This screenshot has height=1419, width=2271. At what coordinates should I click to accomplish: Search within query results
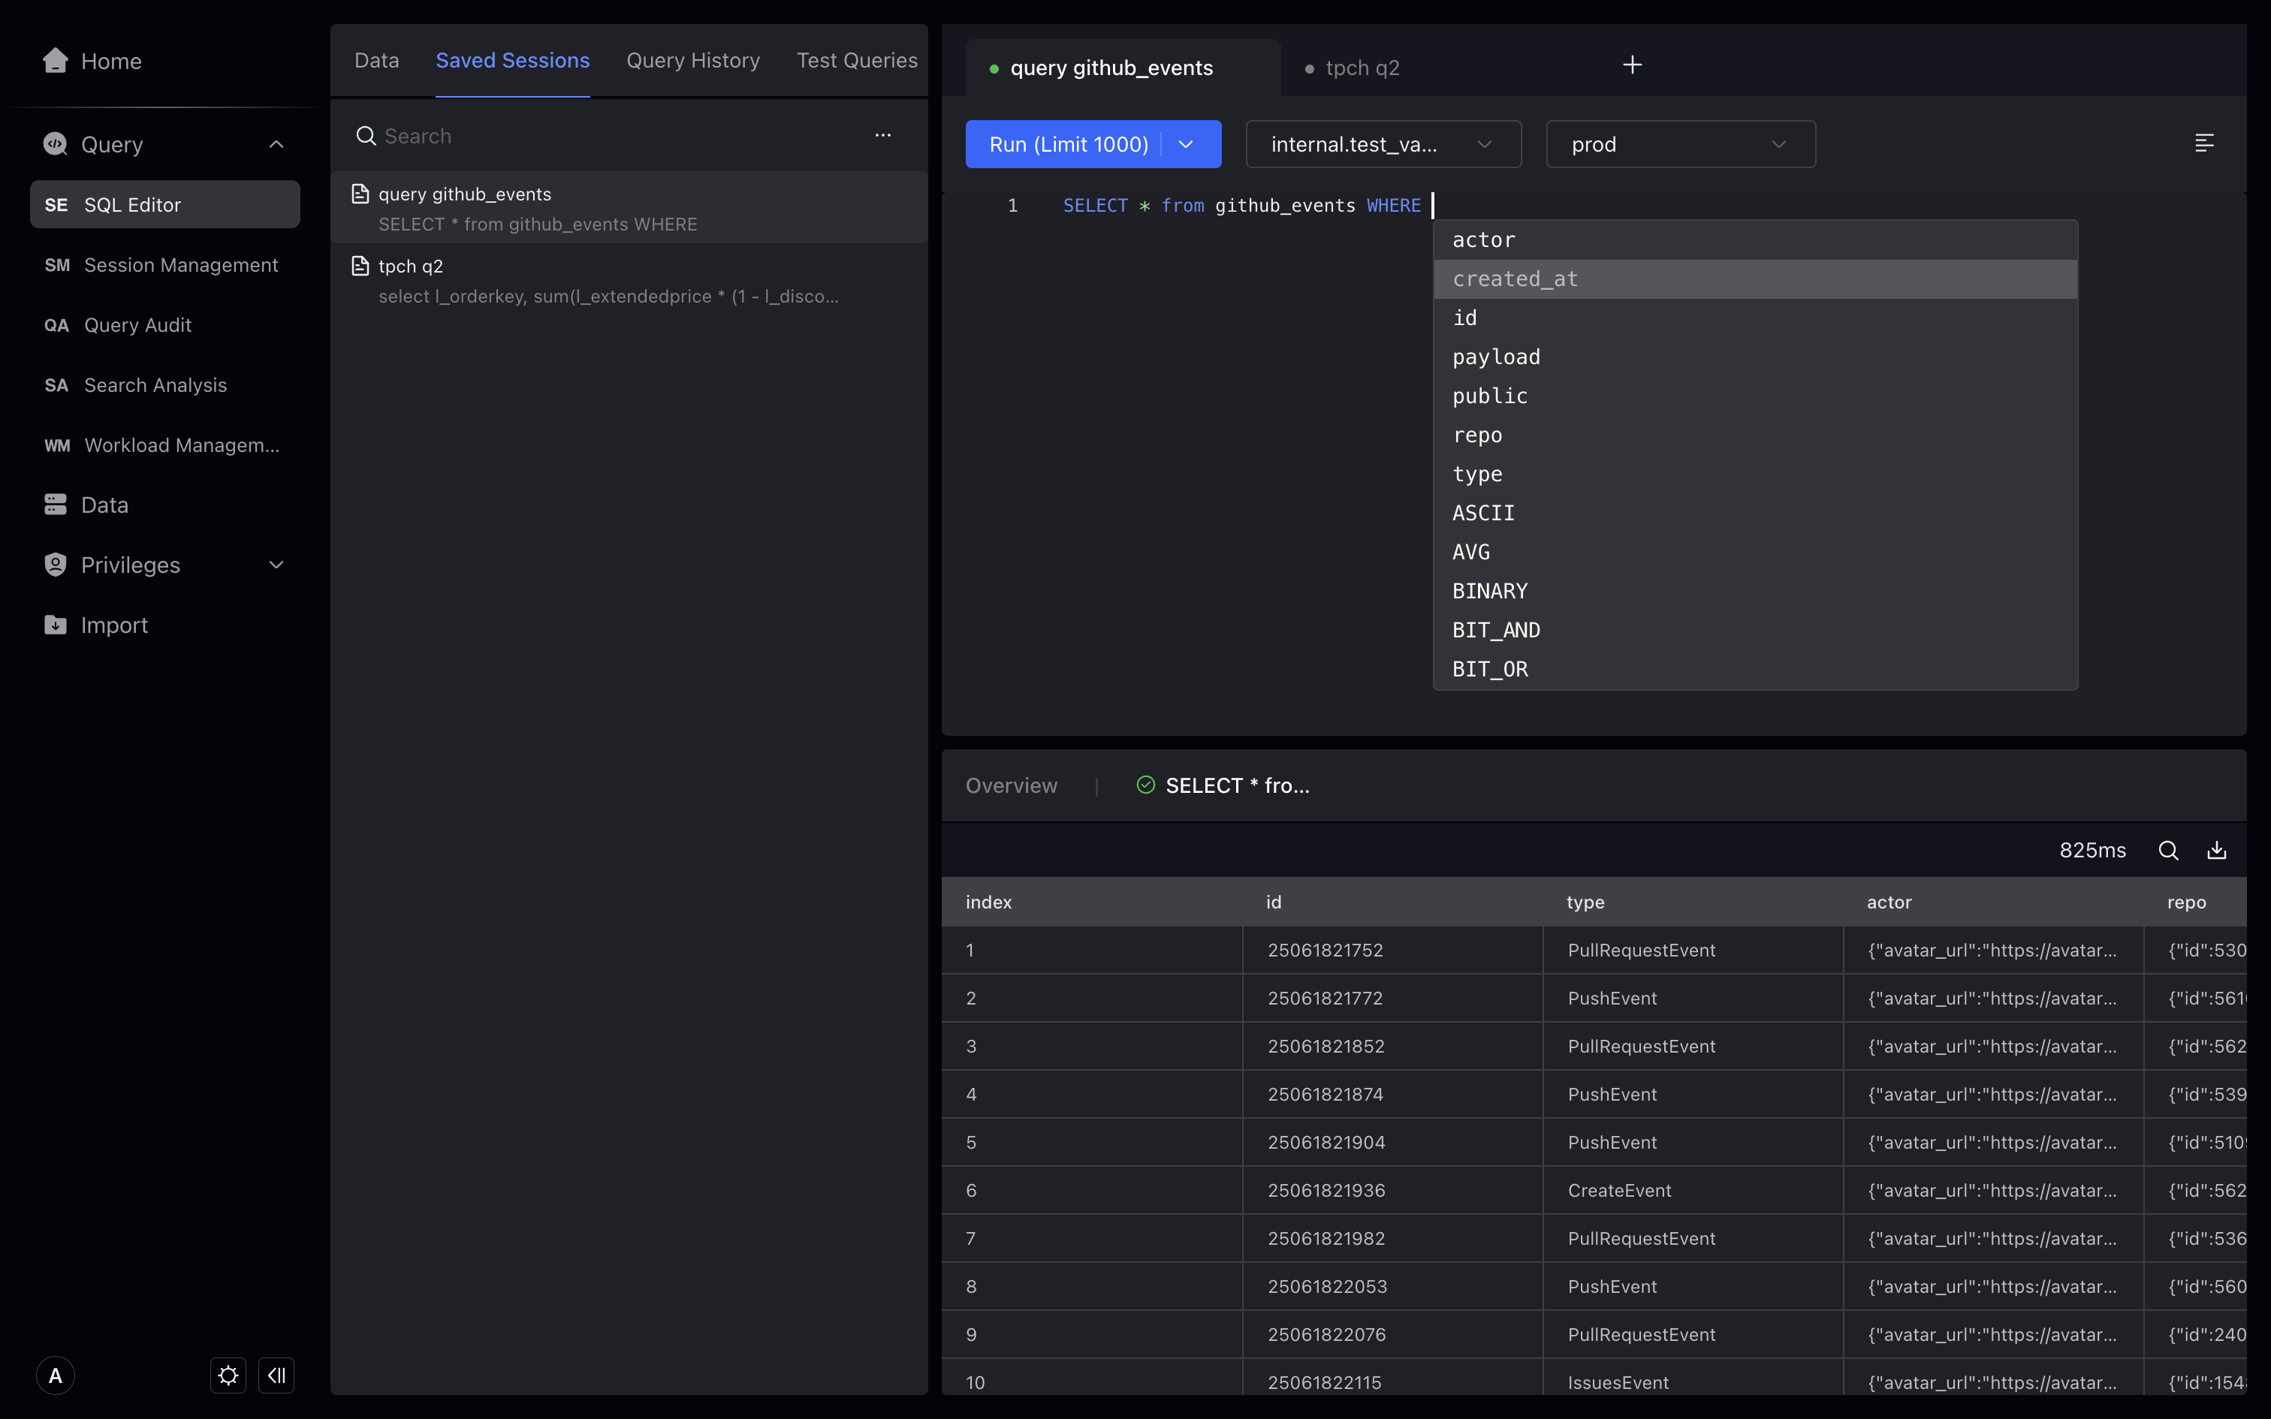tap(2168, 850)
